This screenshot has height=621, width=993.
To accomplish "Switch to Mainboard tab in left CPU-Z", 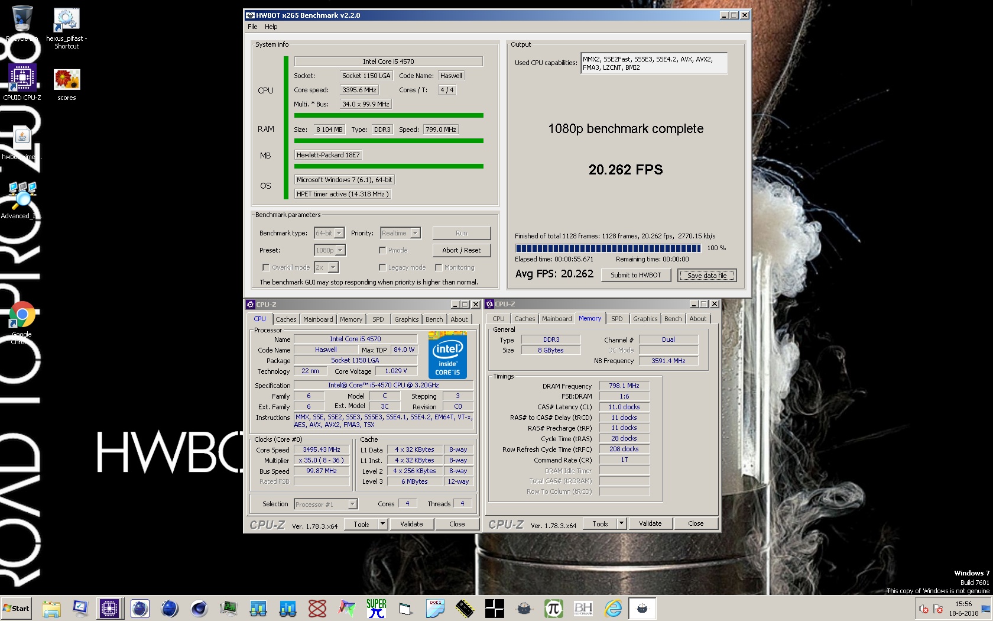I will (x=318, y=319).
